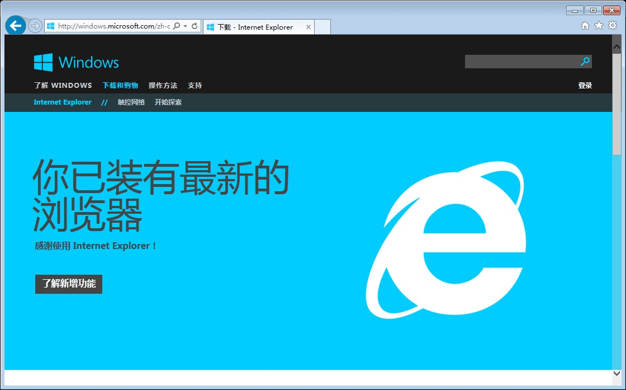
Task: Open Favorites with the star icon
Action: coord(599,26)
